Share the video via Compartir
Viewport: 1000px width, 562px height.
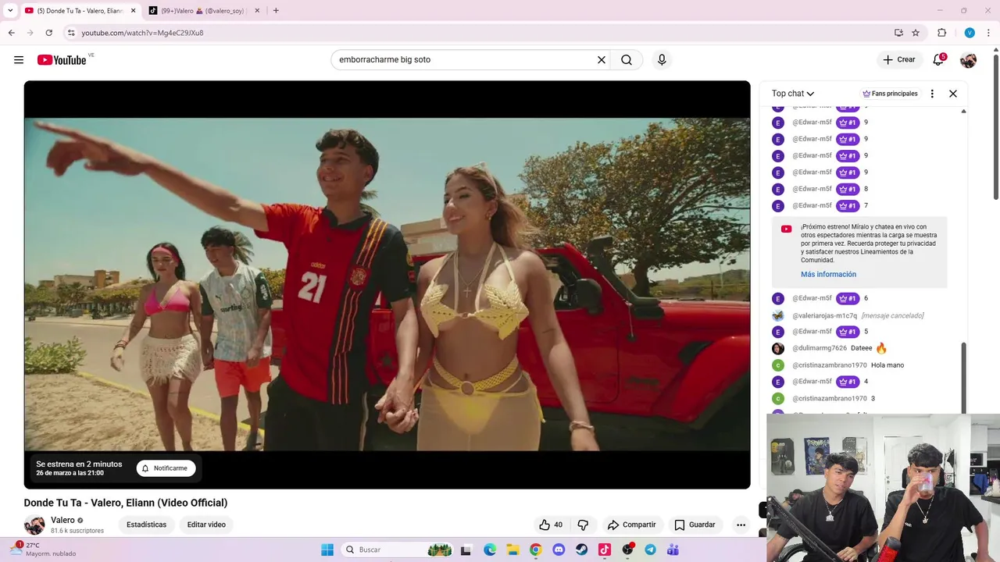point(631,525)
